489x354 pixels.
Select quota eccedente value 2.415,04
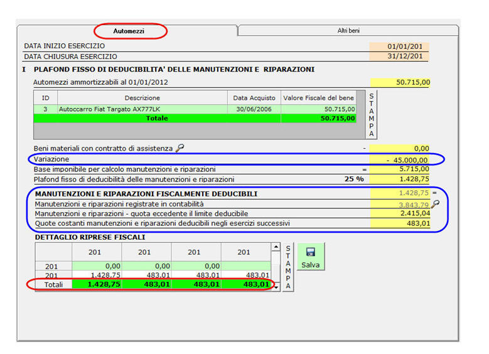pos(400,213)
